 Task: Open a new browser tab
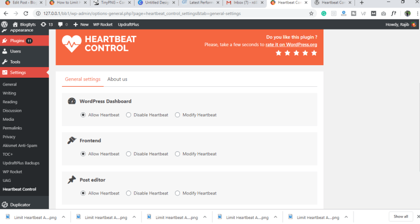361,3
